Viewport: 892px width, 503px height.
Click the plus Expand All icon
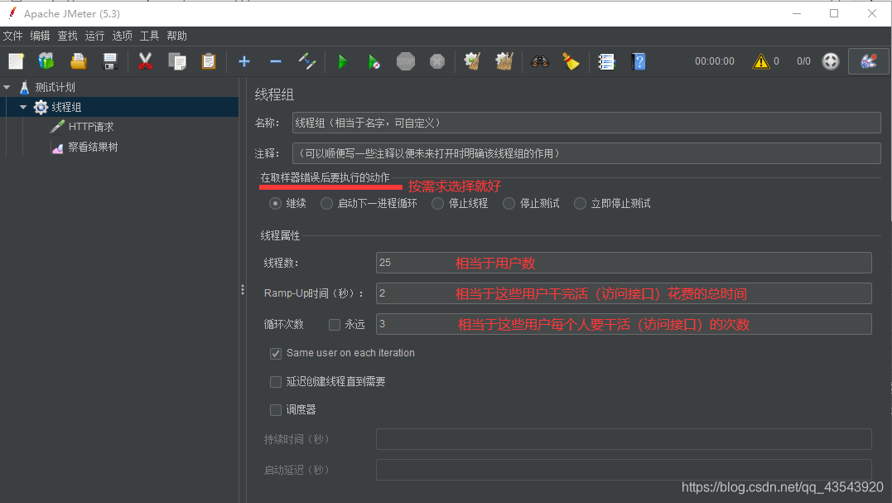coord(244,61)
